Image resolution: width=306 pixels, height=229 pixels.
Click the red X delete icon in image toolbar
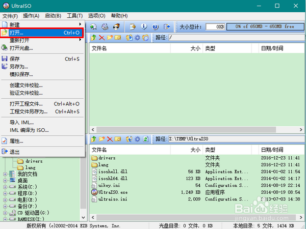tap(101, 37)
